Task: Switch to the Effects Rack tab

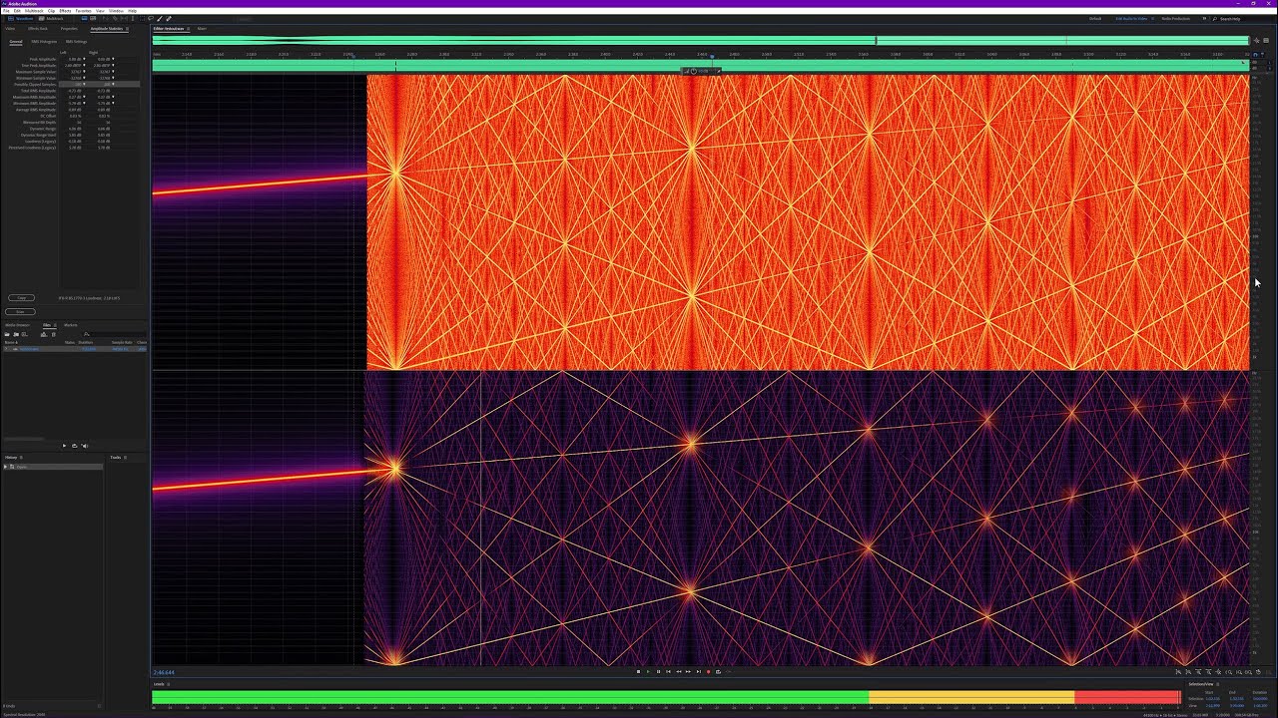Action: [x=38, y=28]
